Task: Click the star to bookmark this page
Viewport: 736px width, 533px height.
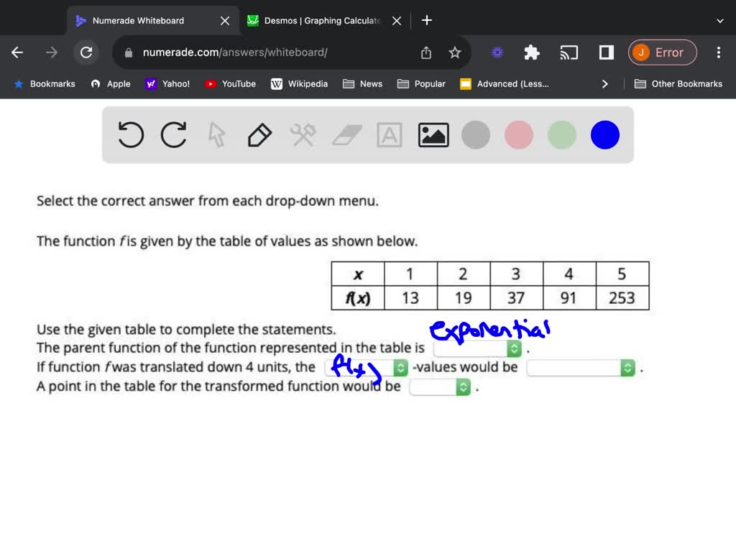Action: coord(455,52)
